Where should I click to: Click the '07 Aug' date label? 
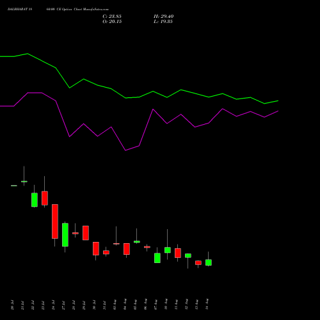(x=156, y=305)
